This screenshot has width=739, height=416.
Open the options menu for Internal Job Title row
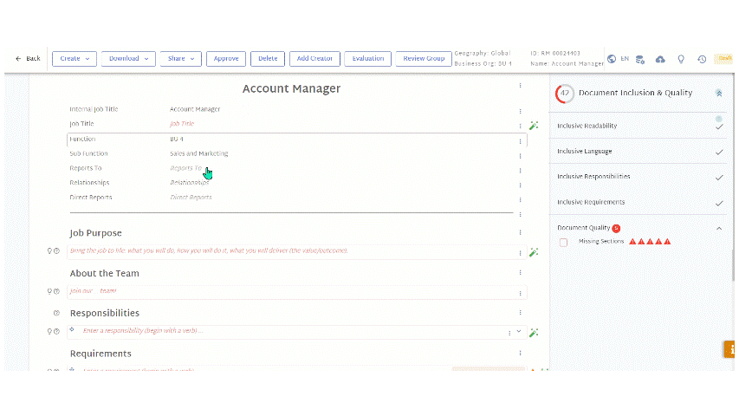521,112
